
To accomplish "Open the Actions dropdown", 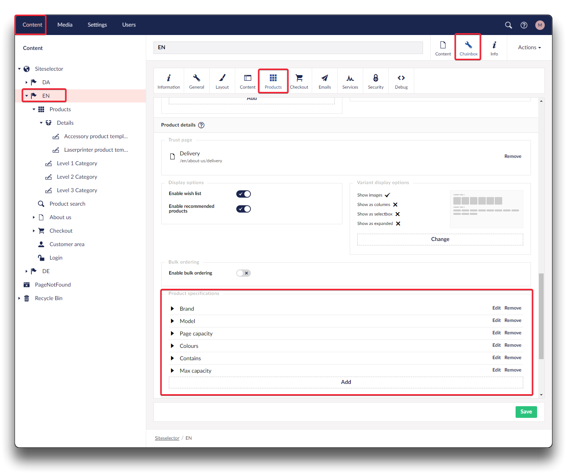I will pos(529,47).
